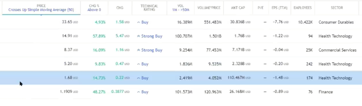This screenshot has height=106, width=362.
Task: Sort by VOLUME*PRICE column header
Action: tap(209, 8)
